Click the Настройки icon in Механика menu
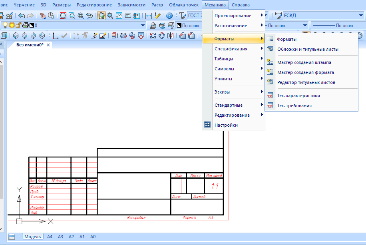This screenshot has width=366, height=245. (x=207, y=125)
